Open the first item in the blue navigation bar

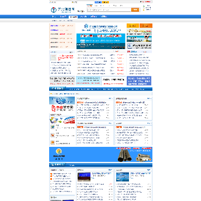(x=54, y=17)
